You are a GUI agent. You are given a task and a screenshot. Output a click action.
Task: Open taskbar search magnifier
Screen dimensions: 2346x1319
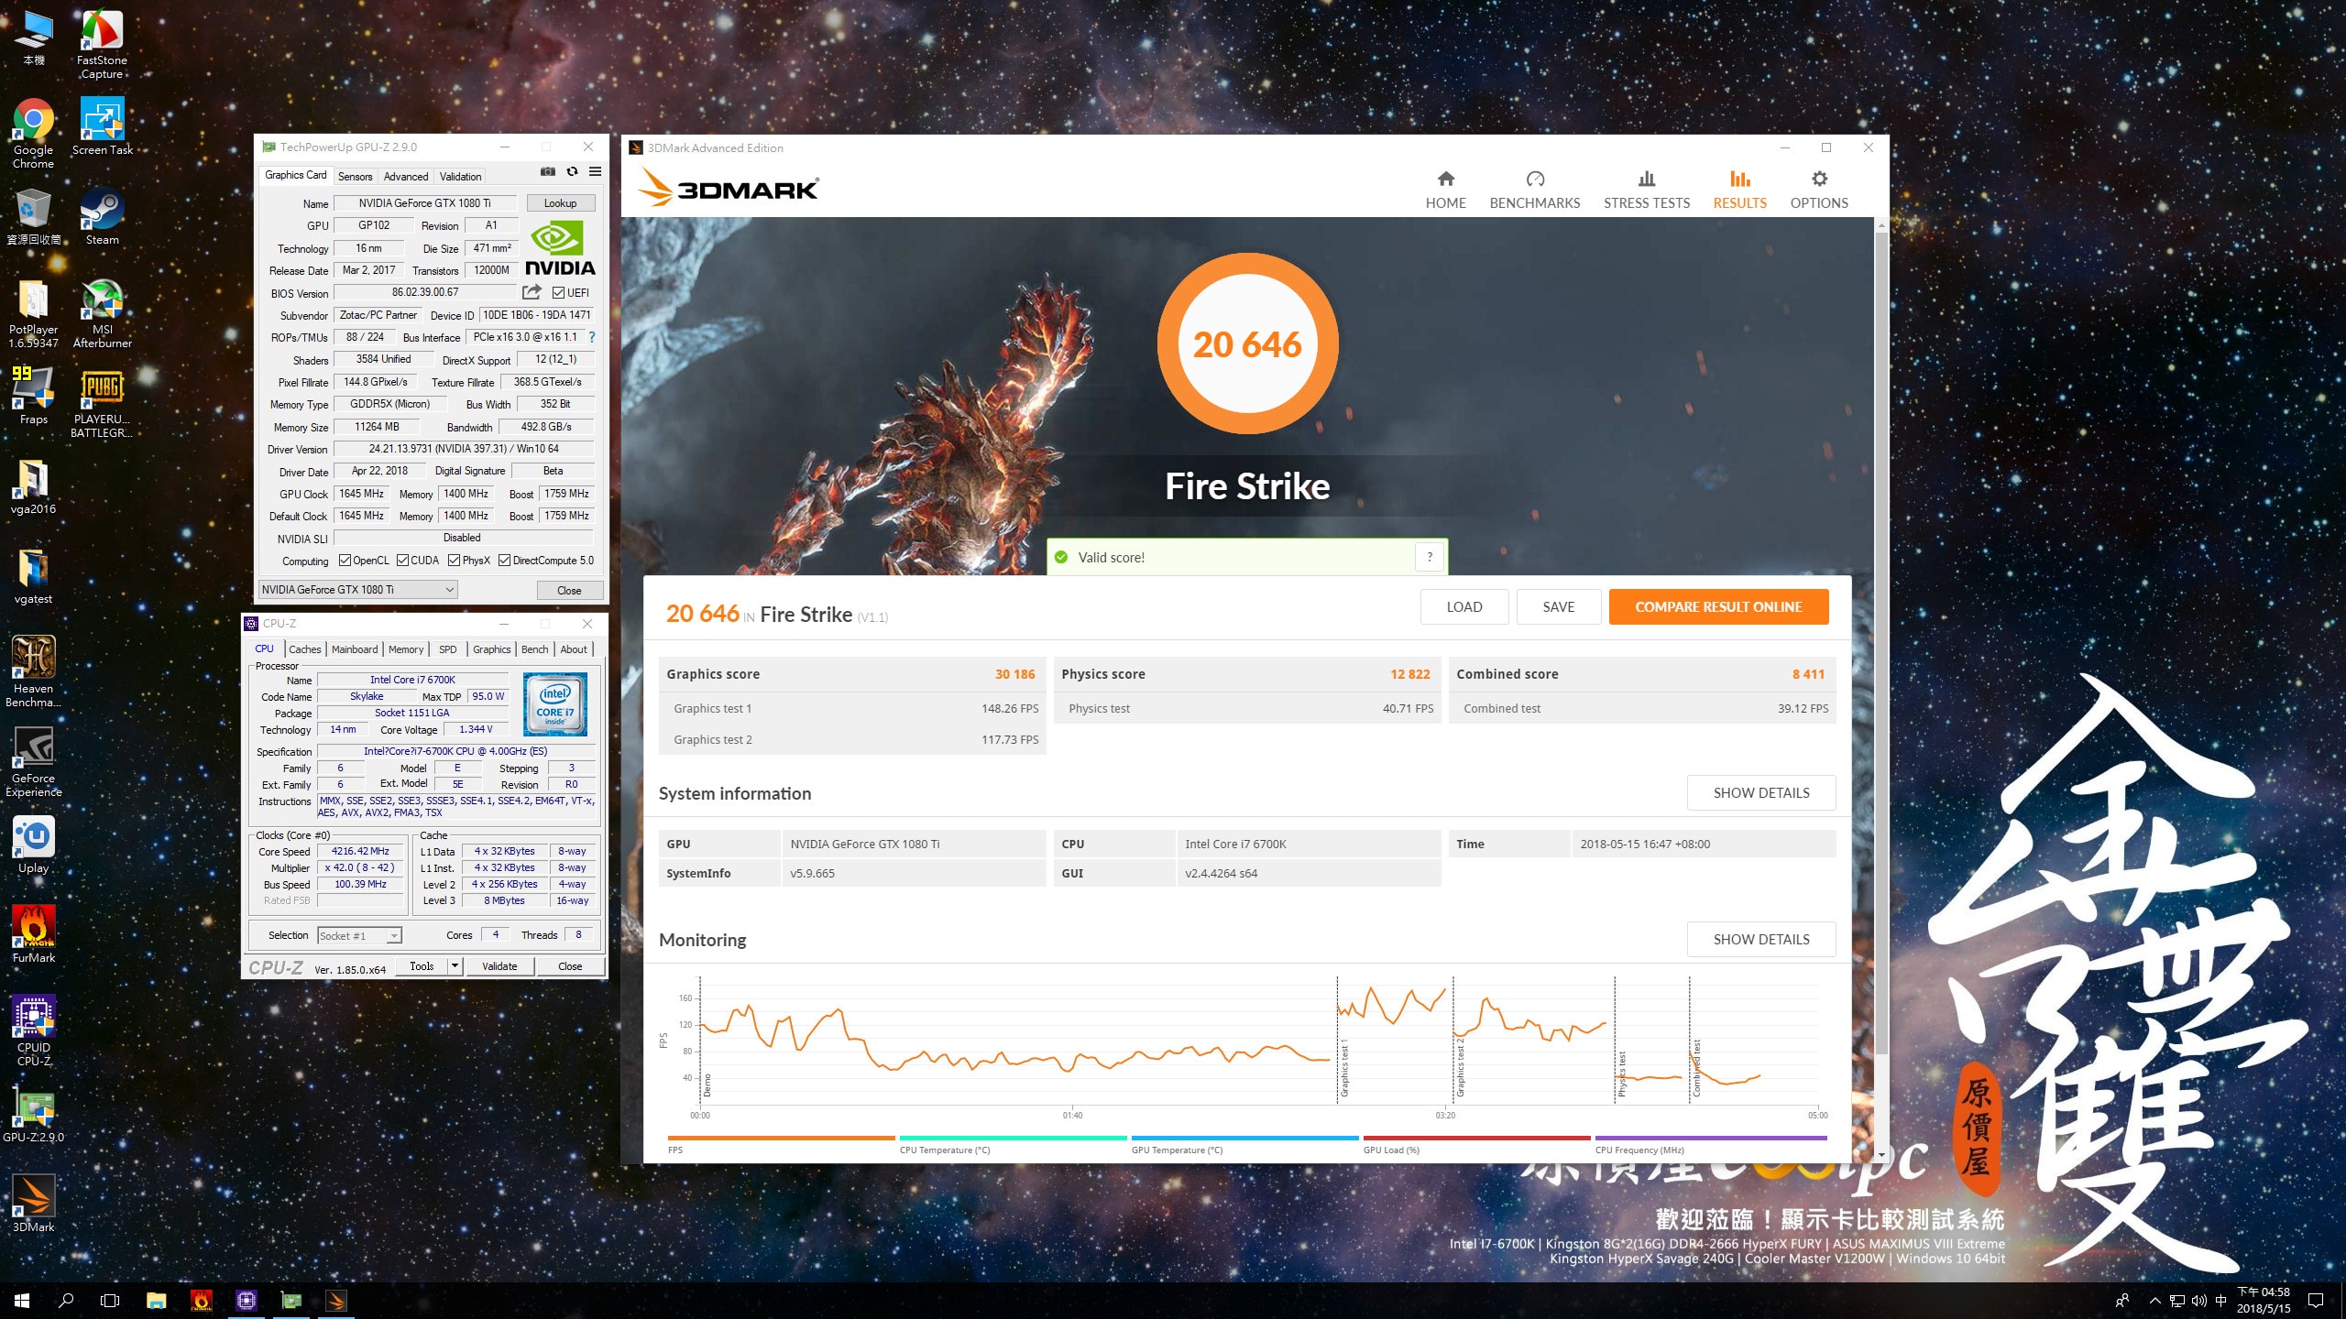pyautogui.click(x=66, y=1300)
